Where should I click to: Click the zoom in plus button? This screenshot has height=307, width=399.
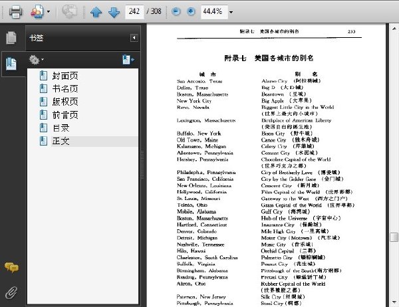(191, 11)
